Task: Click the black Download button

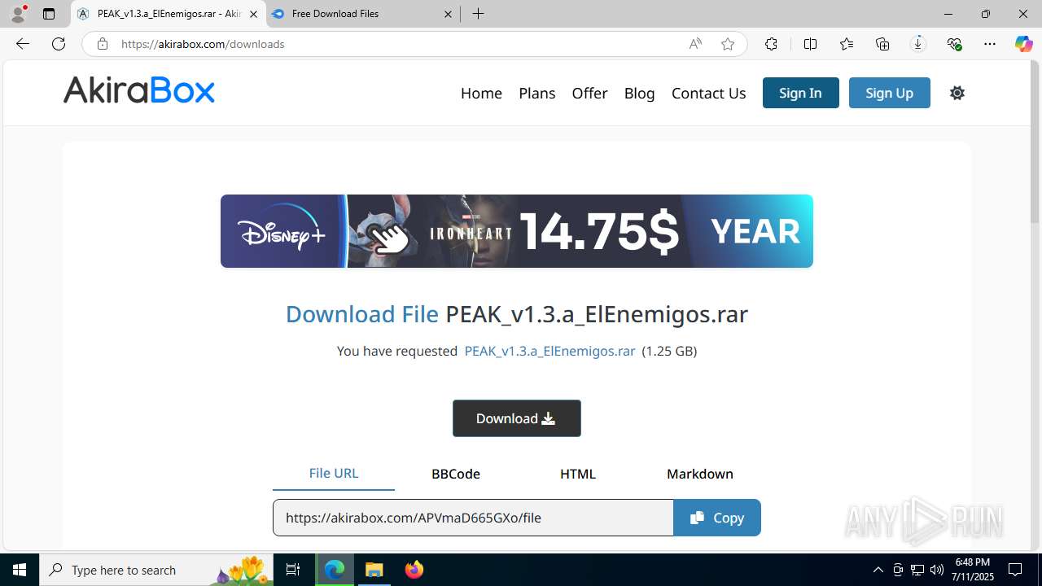Action: [x=517, y=418]
